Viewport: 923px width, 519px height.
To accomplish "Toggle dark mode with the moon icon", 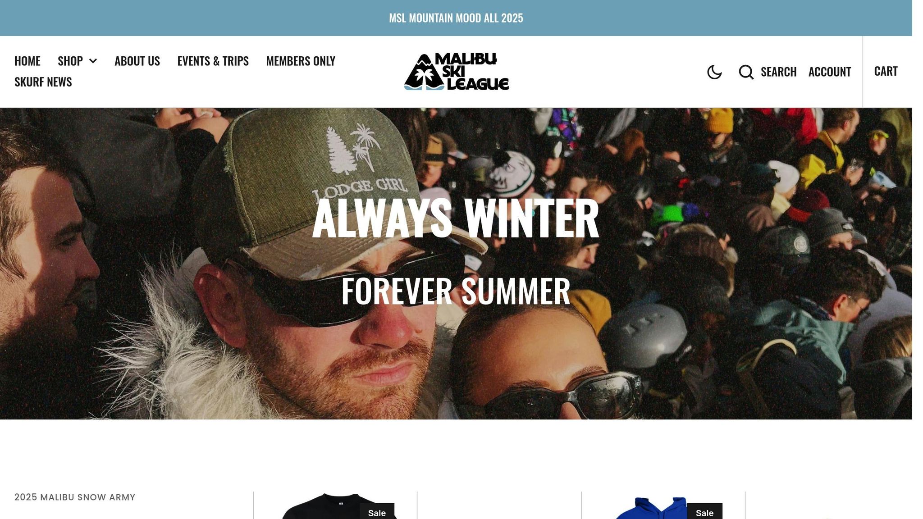I will click(714, 72).
